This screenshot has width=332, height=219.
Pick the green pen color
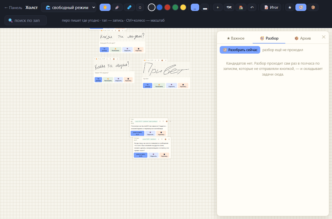pyautogui.click(x=175, y=7)
